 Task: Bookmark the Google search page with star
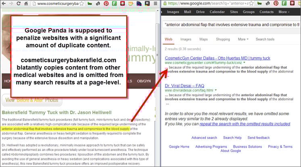pos(251,3)
